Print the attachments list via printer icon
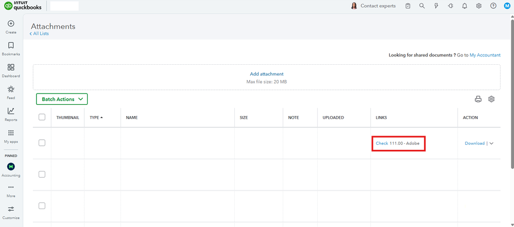 [x=478, y=99]
